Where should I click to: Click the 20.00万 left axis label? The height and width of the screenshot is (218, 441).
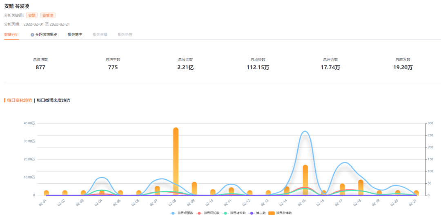(x=29, y=159)
